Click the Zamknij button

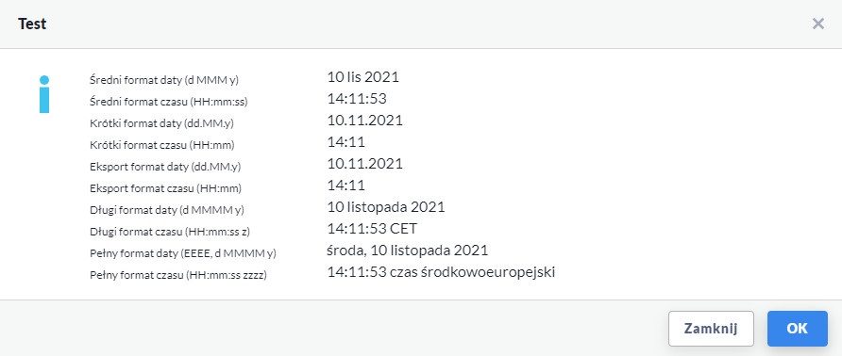tap(711, 329)
